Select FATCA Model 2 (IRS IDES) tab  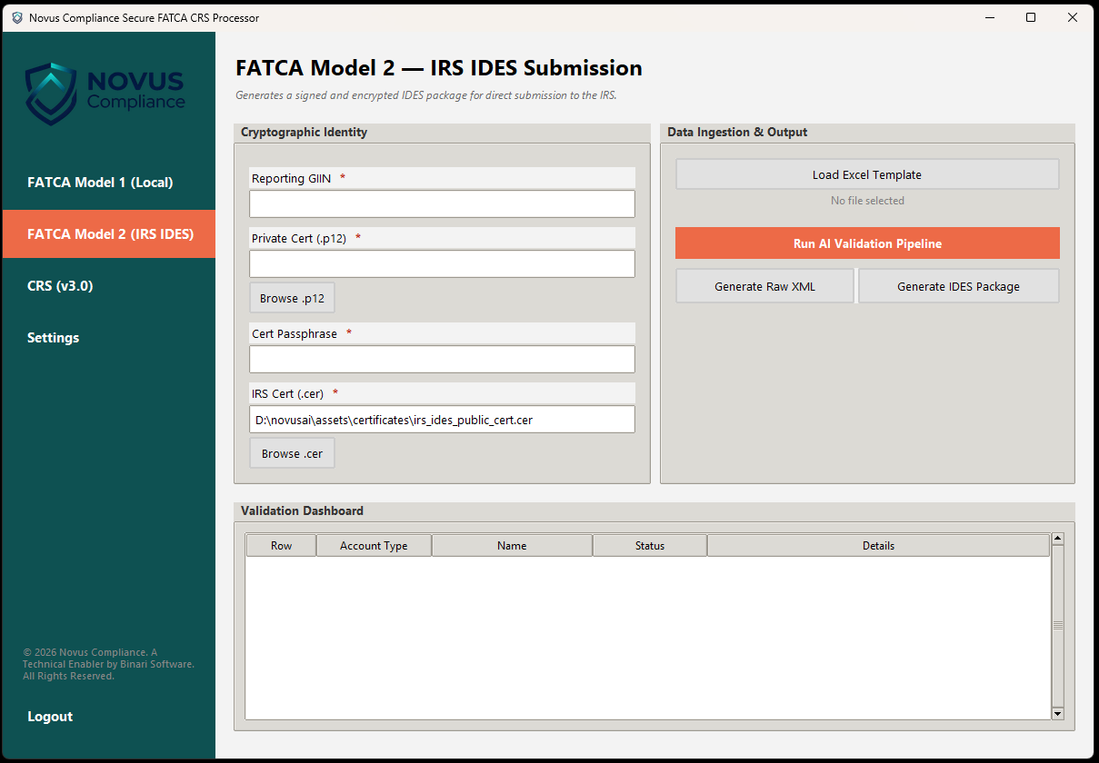109,234
